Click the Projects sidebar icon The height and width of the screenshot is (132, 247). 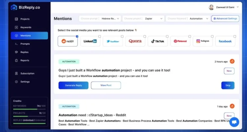[x=16, y=19]
